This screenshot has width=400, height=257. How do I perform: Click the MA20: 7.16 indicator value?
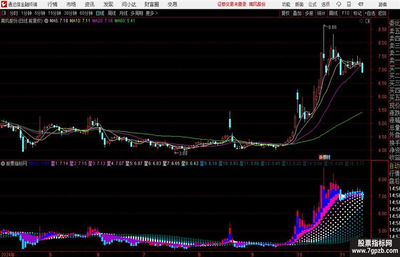[x=102, y=21]
